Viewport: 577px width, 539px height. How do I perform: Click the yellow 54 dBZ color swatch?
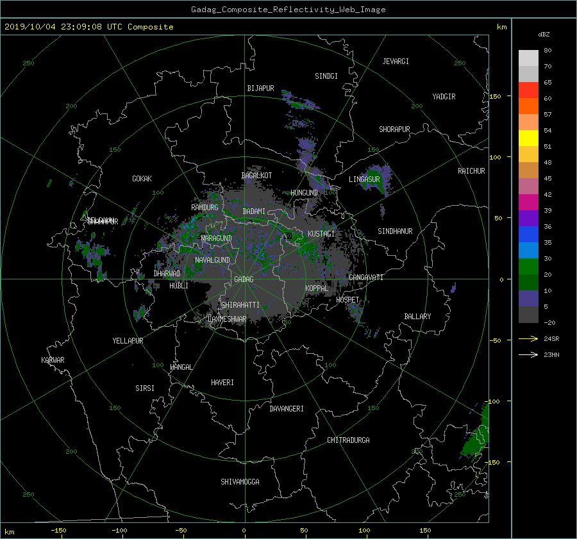[x=528, y=138]
